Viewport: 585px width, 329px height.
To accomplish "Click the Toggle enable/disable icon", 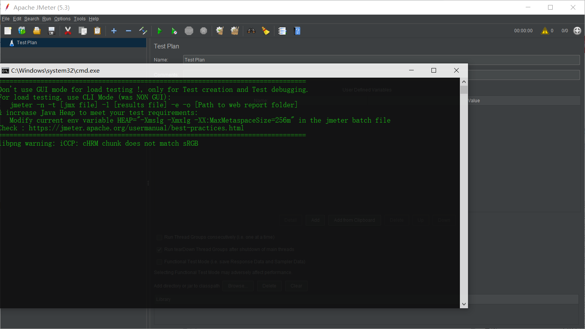I will [143, 31].
